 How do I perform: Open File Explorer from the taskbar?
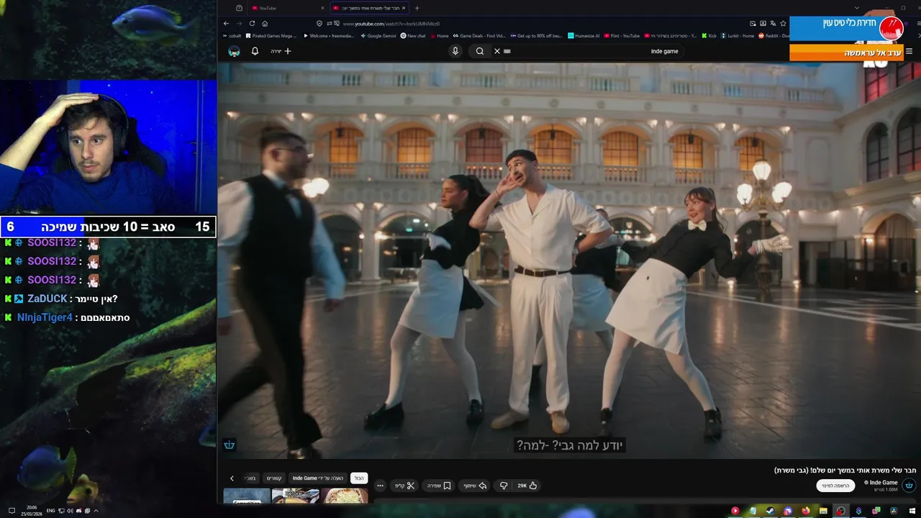(x=823, y=511)
